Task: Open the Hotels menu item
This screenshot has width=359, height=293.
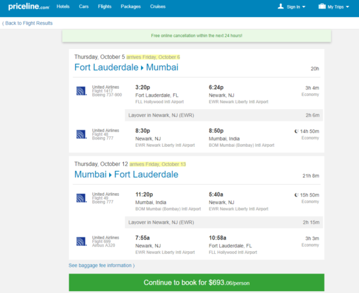Action: pyautogui.click(x=63, y=7)
